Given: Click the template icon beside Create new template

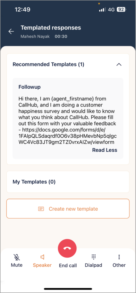Looking at the screenshot, I should coord(41,209).
